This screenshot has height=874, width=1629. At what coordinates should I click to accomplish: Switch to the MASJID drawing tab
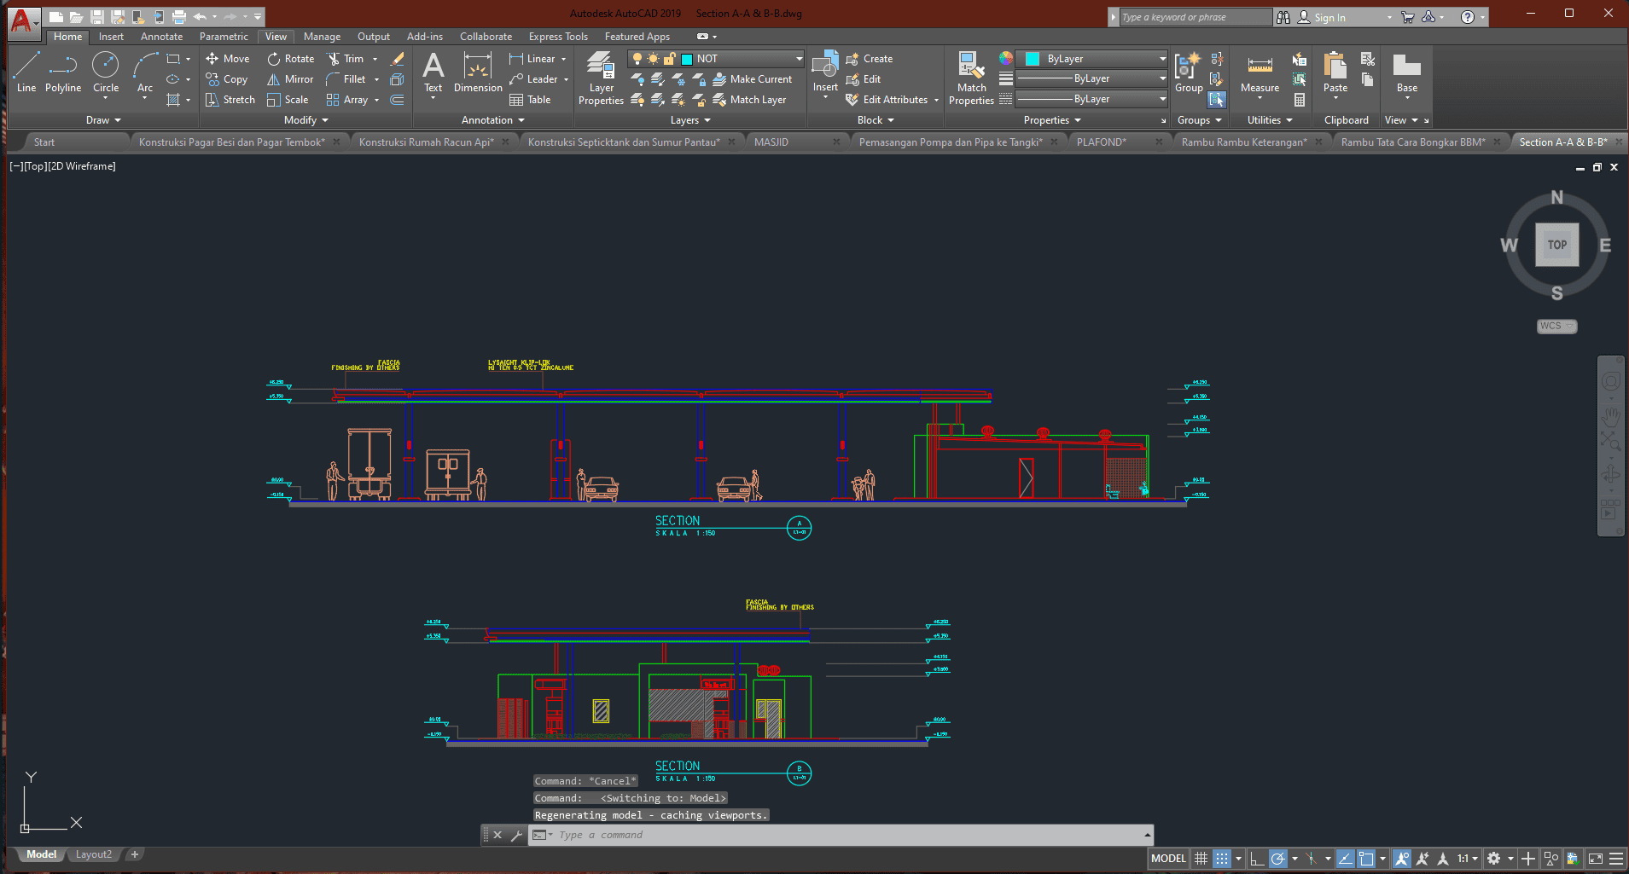click(771, 142)
